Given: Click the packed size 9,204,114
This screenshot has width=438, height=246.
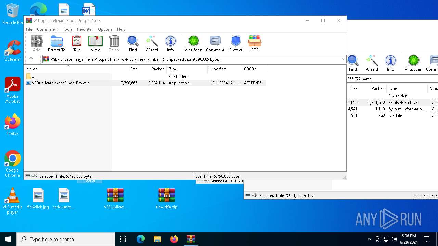Looking at the screenshot, I should click(156, 83).
